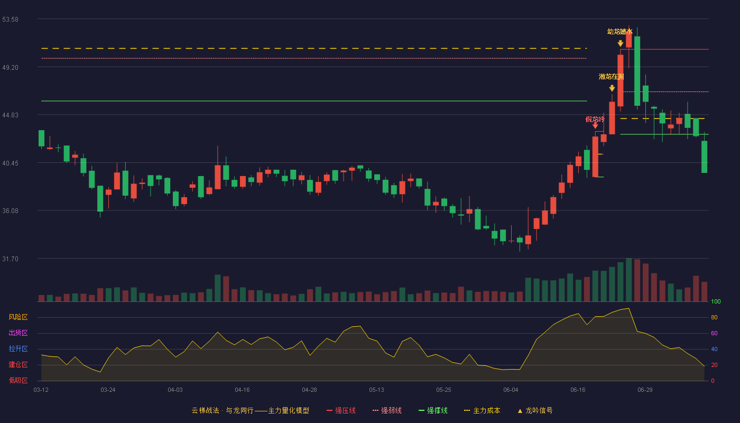Click the 假龙吟 signal label
740x423 pixels.
[595, 119]
